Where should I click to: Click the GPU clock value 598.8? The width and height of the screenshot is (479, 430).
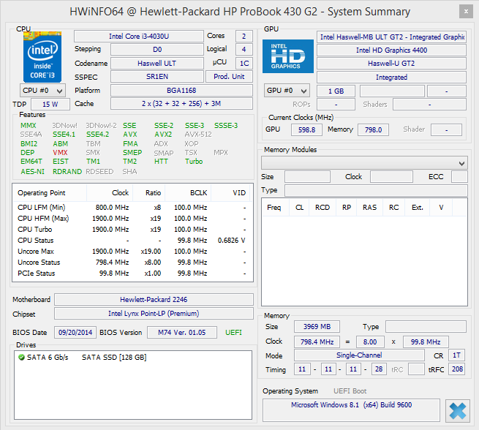[306, 129]
